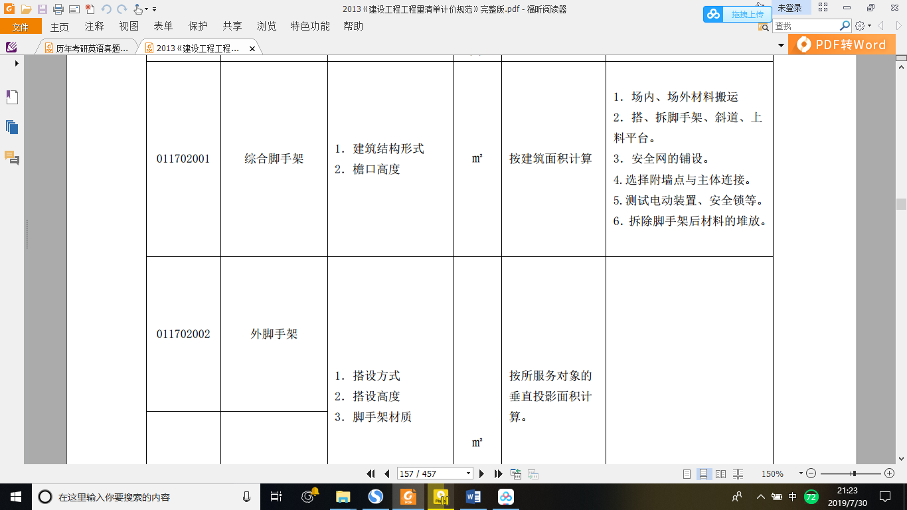
Task: Open the advanced search folder icon
Action: 762,27
